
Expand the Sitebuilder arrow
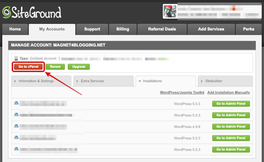202,81
